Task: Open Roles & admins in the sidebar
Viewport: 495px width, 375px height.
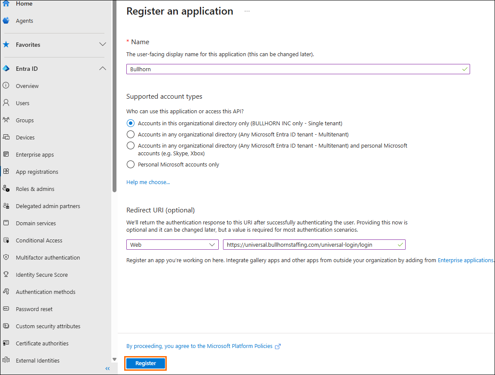Action: click(x=35, y=189)
